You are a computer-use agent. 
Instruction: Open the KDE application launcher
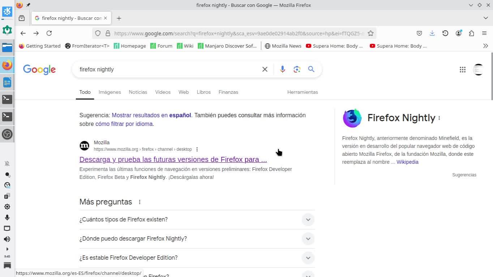(x=7, y=12)
